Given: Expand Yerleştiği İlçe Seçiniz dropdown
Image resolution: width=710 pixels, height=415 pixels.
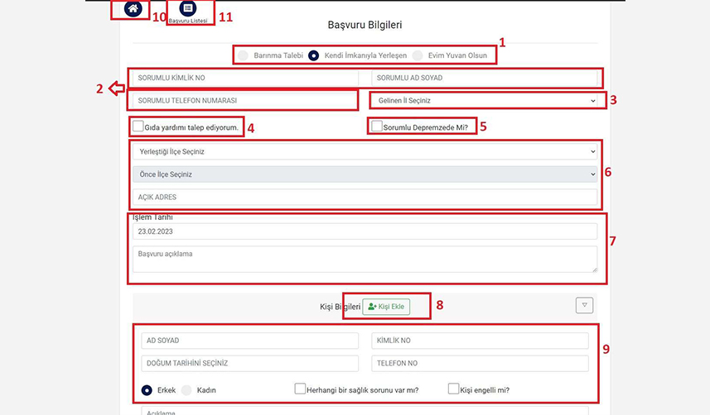Looking at the screenshot, I should (x=365, y=152).
